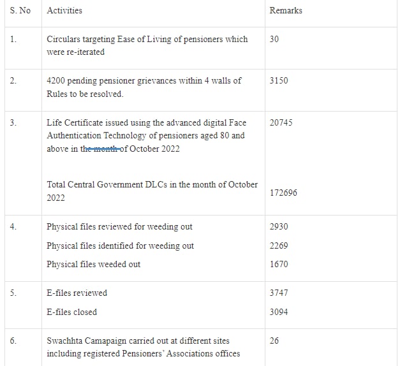Select the Total Central Government DLCs text
The width and height of the screenshot is (400, 366).
[152, 191]
